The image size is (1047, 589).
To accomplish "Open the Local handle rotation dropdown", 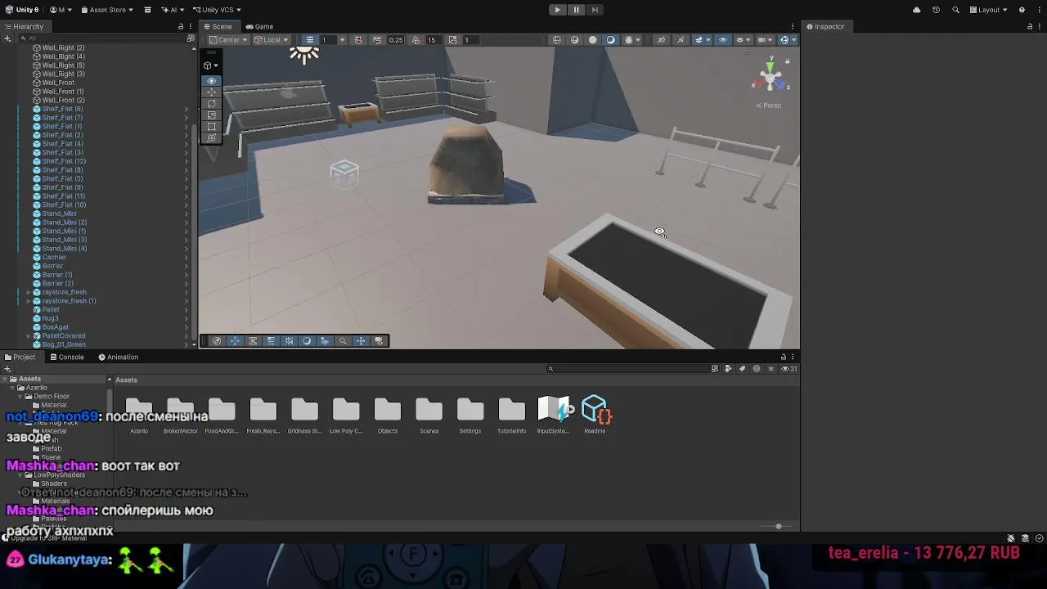I will click(x=271, y=40).
